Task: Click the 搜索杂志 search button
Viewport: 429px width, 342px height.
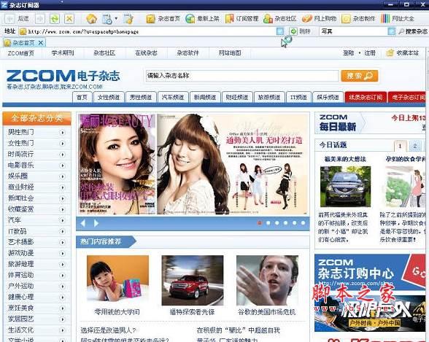Action: click(x=412, y=31)
